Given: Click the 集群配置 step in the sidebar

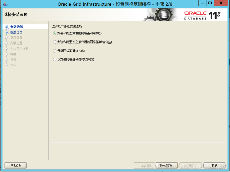Looking at the screenshot, I should click(16, 38).
